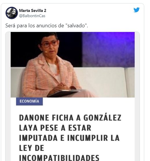Open the @BalbontinCas handle link

32,16
